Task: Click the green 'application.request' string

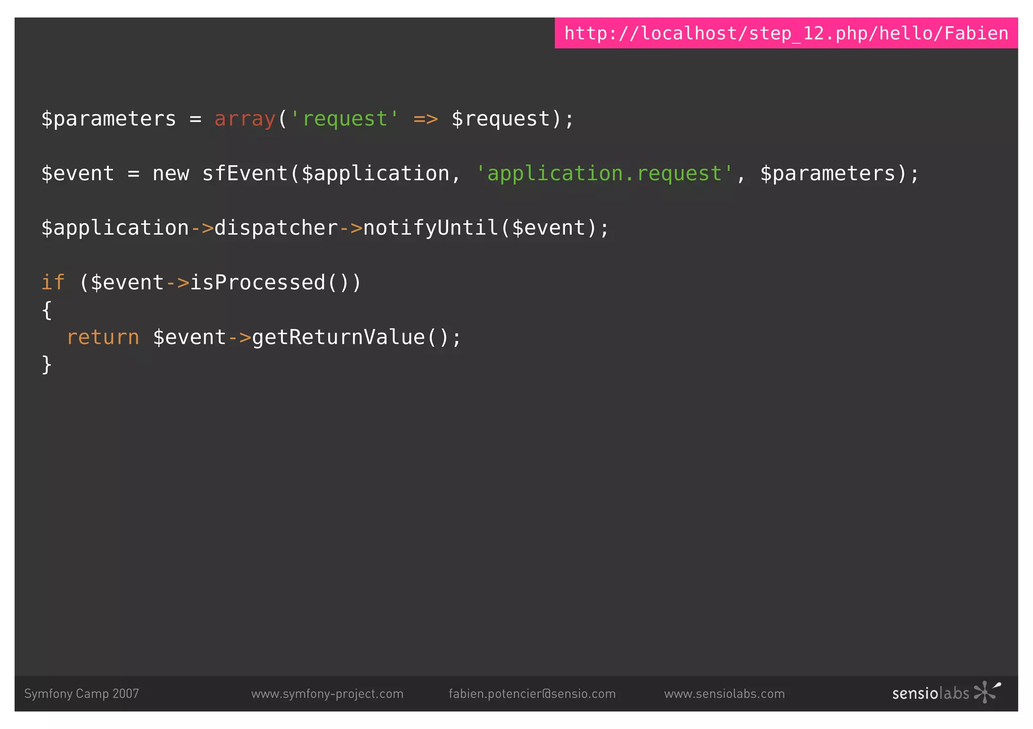Action: point(604,174)
